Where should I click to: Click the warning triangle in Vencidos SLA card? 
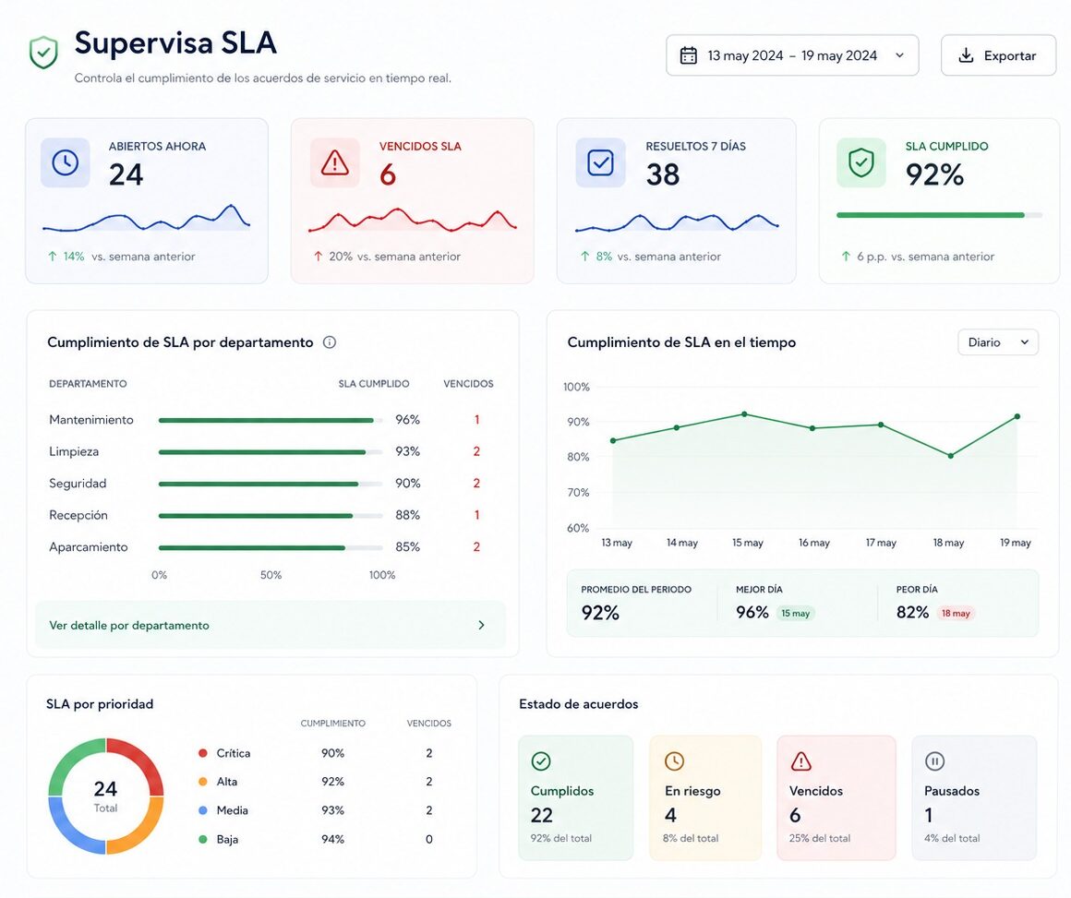click(x=334, y=163)
